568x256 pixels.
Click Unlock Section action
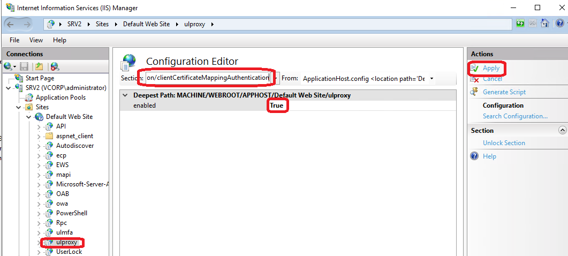pos(504,143)
